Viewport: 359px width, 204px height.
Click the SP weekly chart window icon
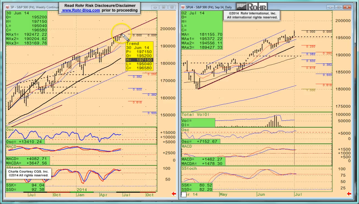point(7,7)
